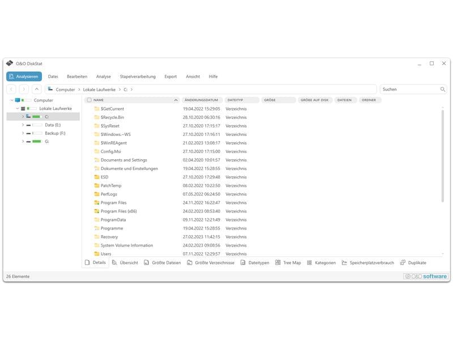This screenshot has height=340, width=453.
Task: Sort by Dateien column header
Action: click(x=345, y=100)
